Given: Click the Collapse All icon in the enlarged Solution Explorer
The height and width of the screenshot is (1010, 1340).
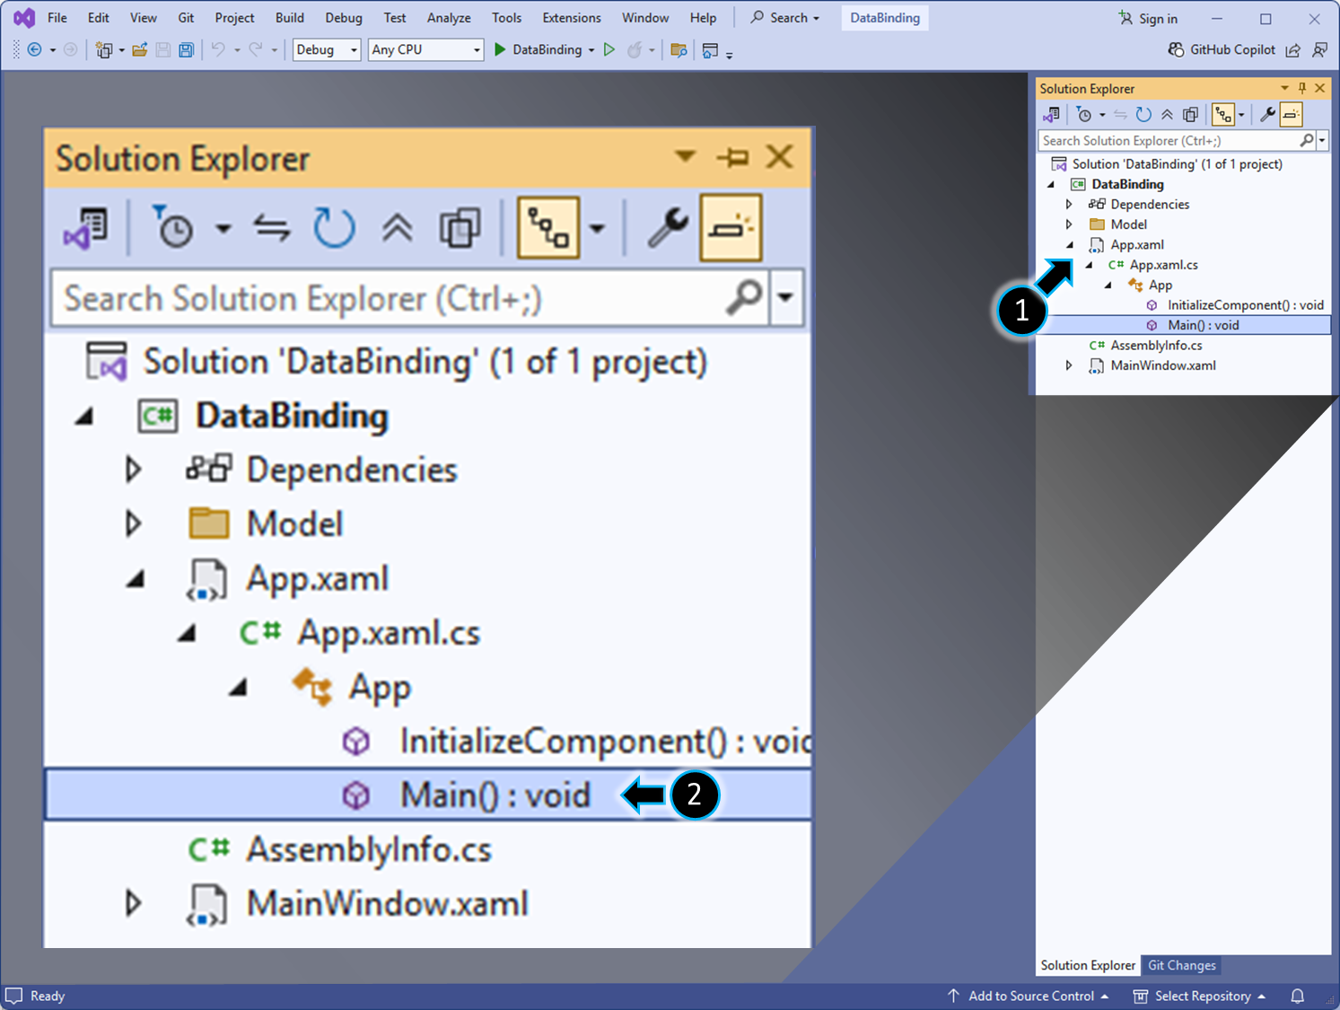Looking at the screenshot, I should coord(398,227).
